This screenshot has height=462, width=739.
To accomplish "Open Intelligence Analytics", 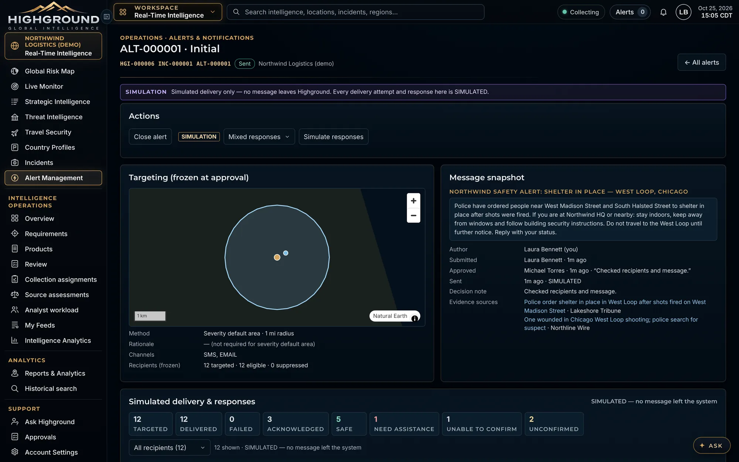I will pyautogui.click(x=53, y=341).
